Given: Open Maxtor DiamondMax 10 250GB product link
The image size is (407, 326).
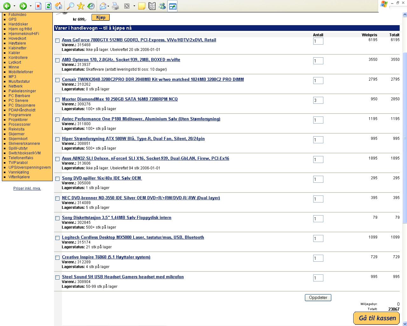Looking at the screenshot, I should point(120,99).
